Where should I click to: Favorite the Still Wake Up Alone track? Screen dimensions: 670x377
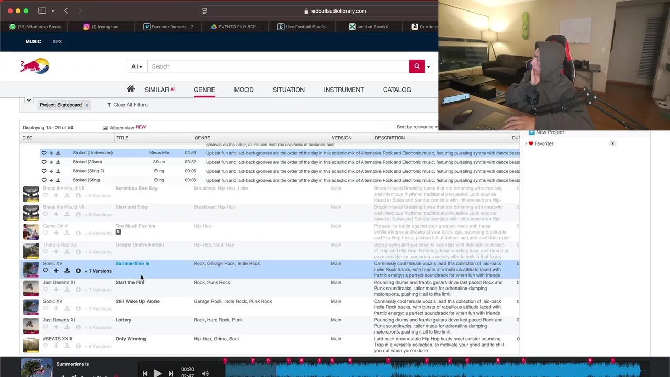tap(46, 308)
